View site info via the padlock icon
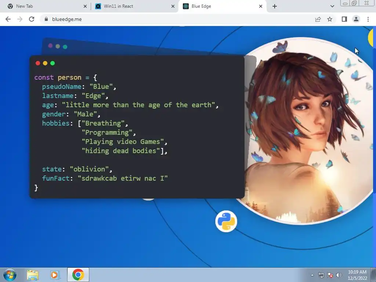Image resolution: width=376 pixels, height=282 pixels. coord(46,19)
